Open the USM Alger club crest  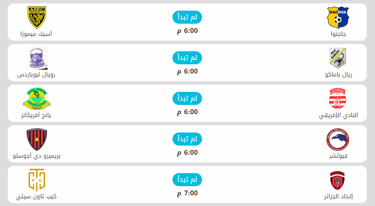tap(338, 180)
